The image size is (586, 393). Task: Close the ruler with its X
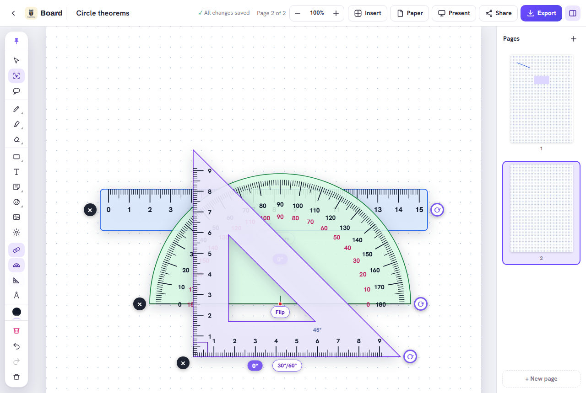click(x=90, y=210)
